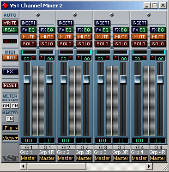The image size is (169, 172).
Task: Click the link screw above Group 2 strip
Action: 75,15
